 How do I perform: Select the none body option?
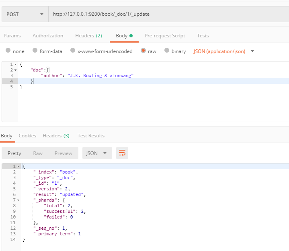[x=8, y=50]
